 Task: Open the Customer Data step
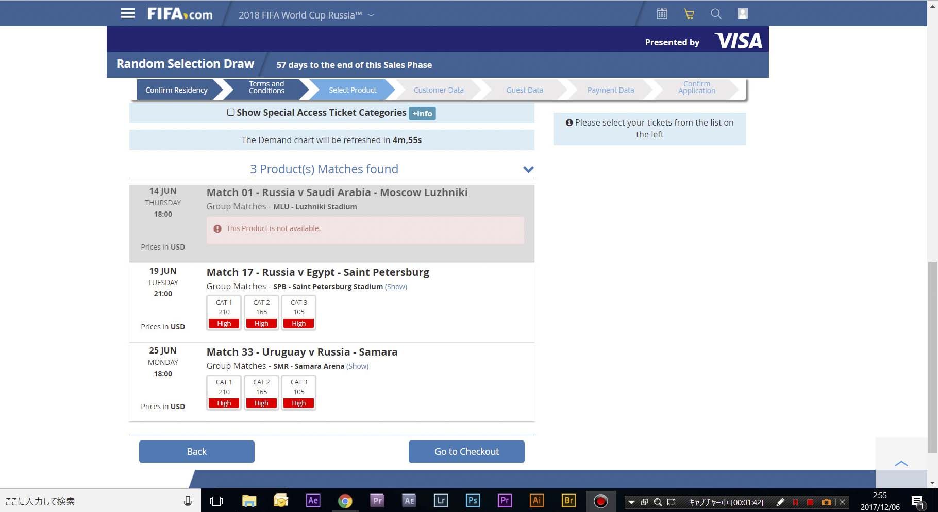(439, 90)
